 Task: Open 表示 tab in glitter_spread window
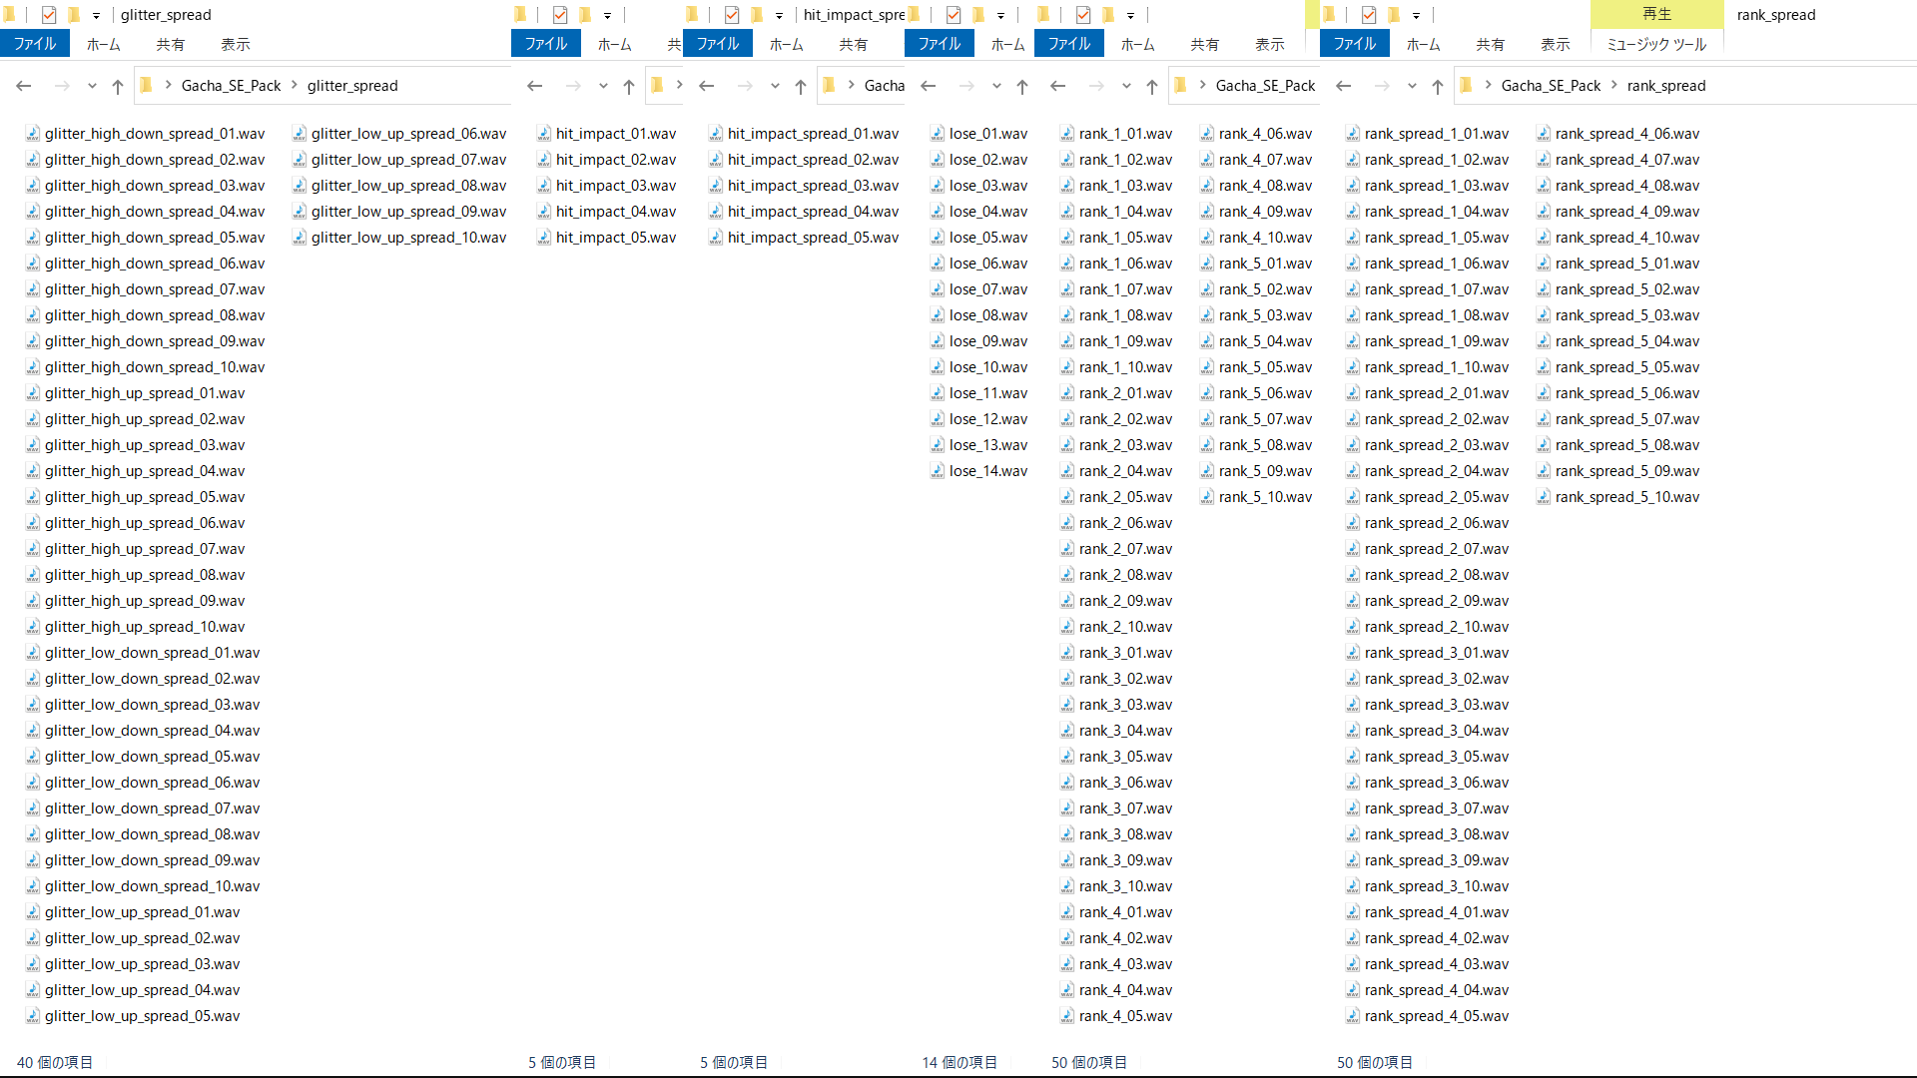coord(236,44)
